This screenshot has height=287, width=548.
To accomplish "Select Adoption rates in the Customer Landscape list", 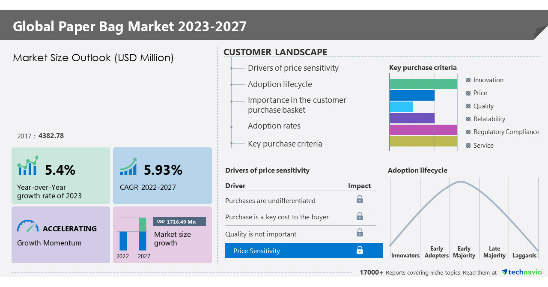I will [x=274, y=126].
